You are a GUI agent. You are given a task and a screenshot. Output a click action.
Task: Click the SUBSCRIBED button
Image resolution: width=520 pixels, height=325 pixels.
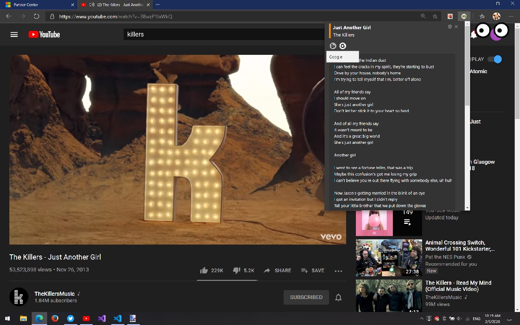click(306, 297)
